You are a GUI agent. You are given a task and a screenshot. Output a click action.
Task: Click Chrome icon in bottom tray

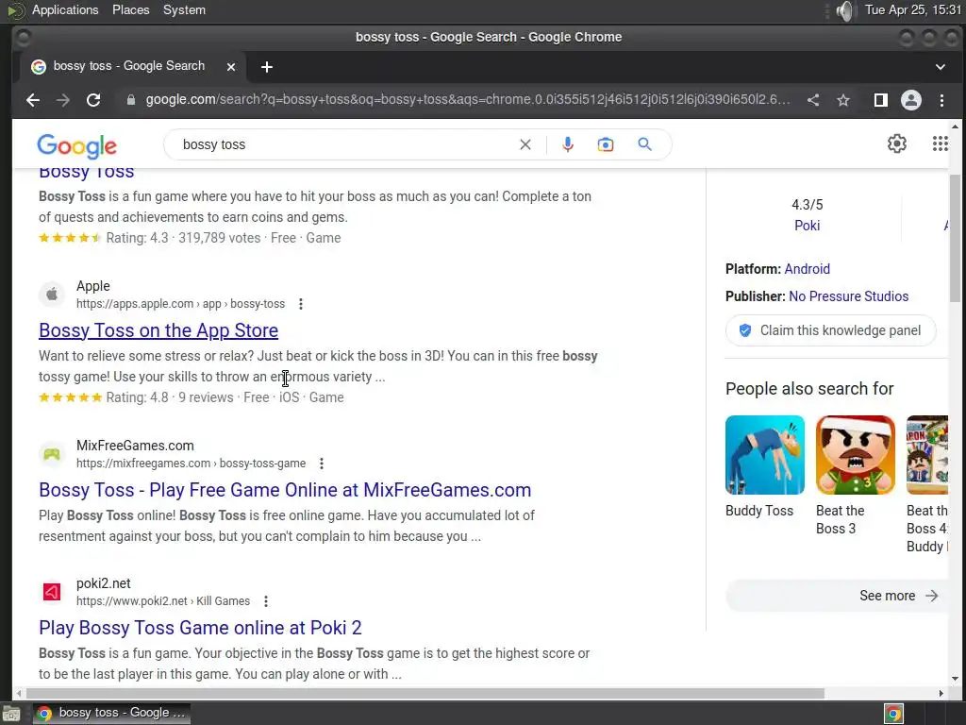point(893,714)
